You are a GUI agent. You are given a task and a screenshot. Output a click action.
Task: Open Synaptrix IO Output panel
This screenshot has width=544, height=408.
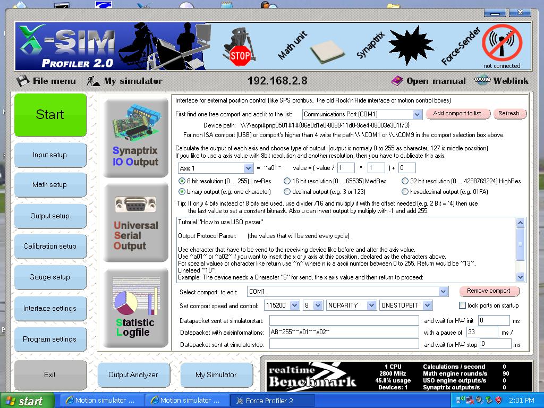pyautogui.click(x=135, y=138)
